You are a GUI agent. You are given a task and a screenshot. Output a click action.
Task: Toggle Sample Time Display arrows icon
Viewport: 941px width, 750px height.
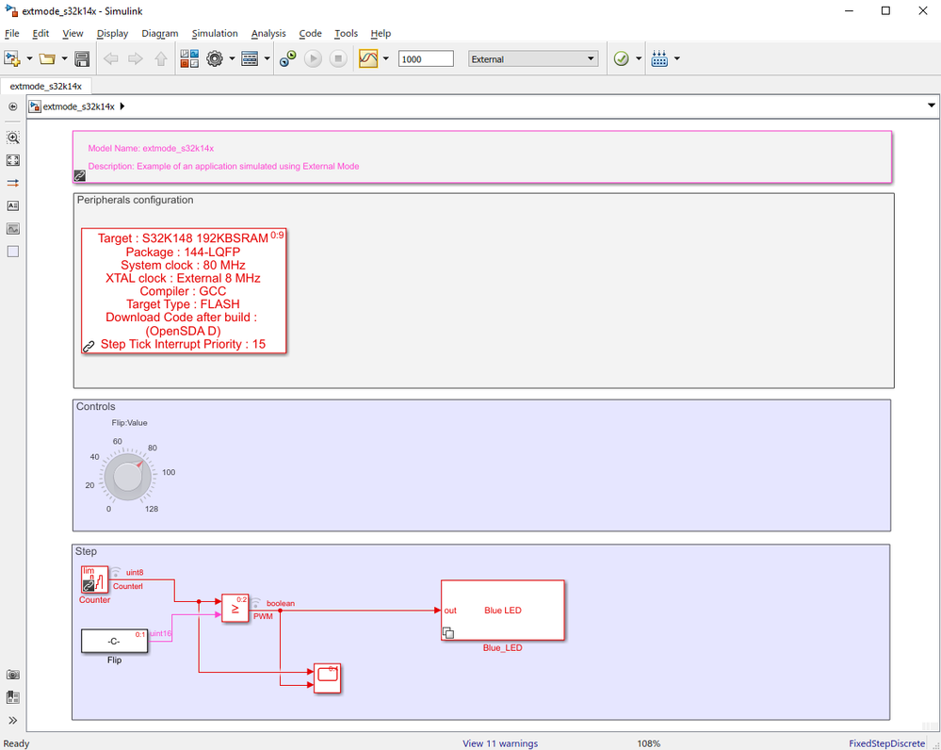point(12,183)
